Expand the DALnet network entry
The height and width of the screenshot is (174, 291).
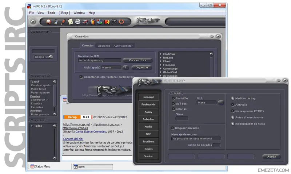click(161, 58)
